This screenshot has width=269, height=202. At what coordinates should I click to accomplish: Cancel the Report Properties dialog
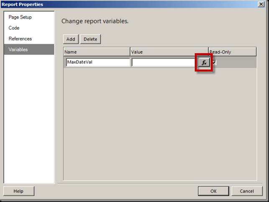pos(246,191)
